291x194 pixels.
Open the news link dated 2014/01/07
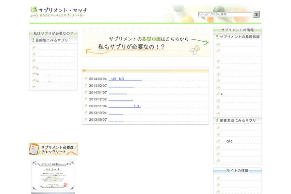point(118,93)
